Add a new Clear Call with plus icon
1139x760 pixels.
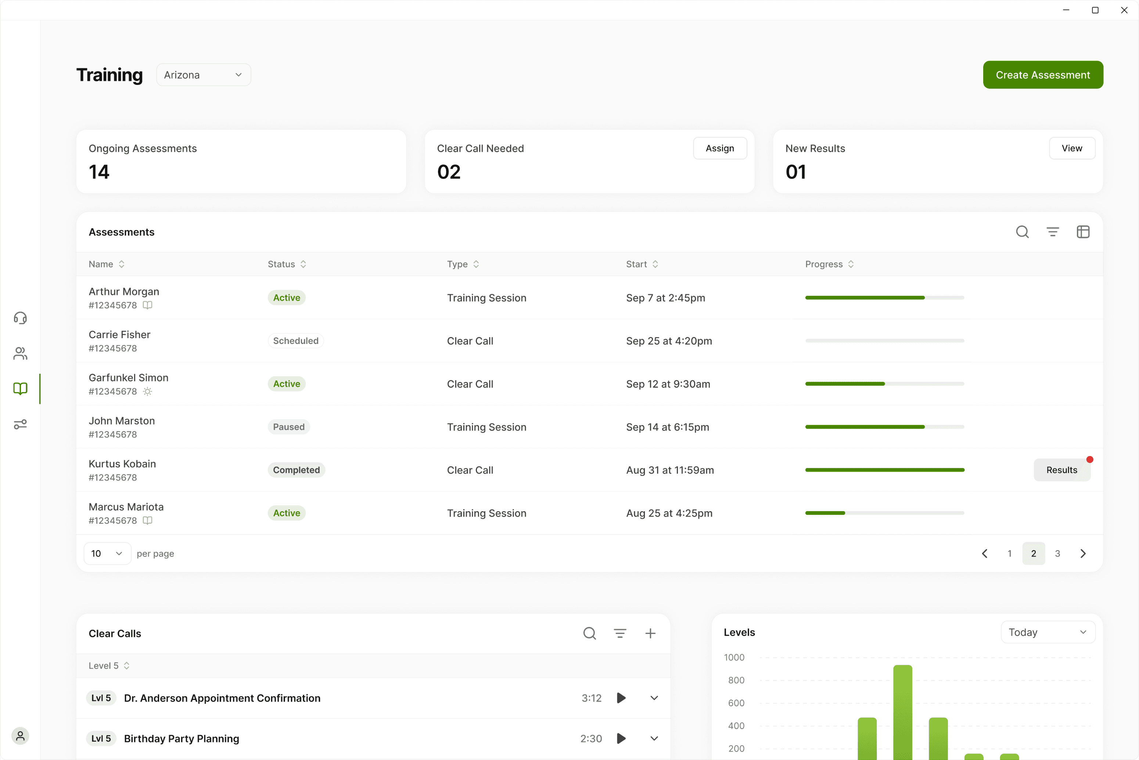(651, 634)
